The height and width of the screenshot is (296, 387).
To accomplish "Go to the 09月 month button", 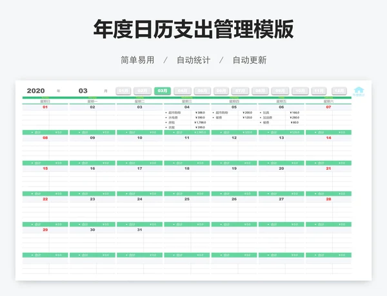I will [280, 91].
